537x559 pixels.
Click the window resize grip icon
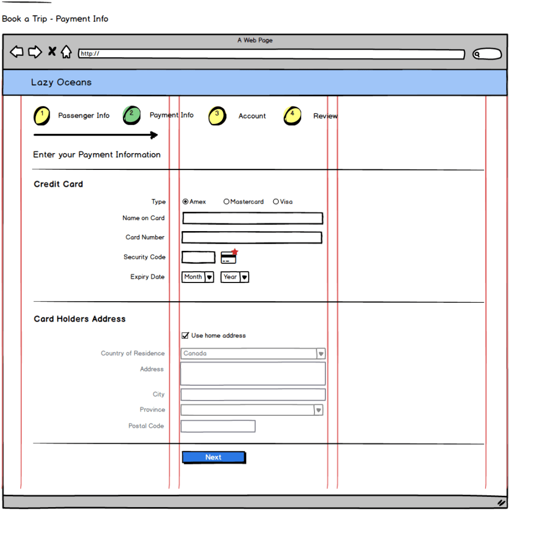[x=500, y=502]
